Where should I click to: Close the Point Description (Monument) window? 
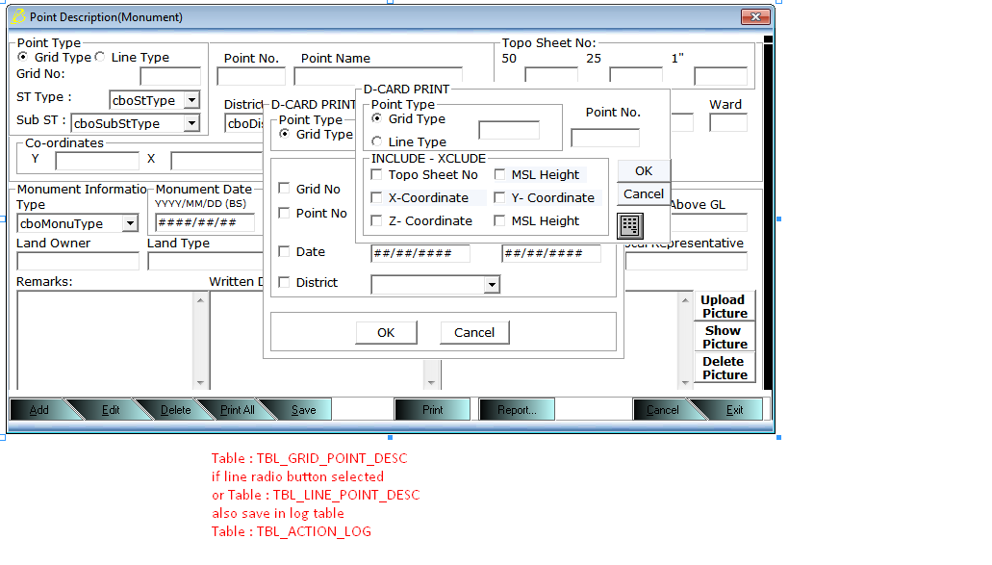[x=755, y=17]
